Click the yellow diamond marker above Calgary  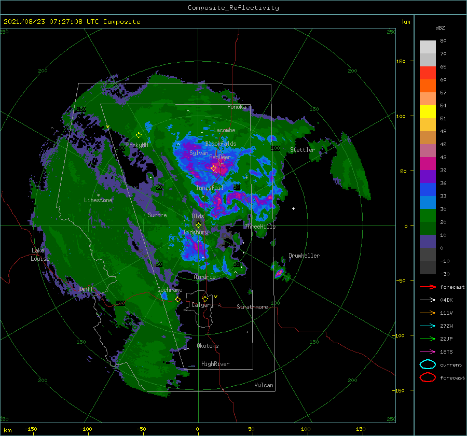(x=205, y=299)
